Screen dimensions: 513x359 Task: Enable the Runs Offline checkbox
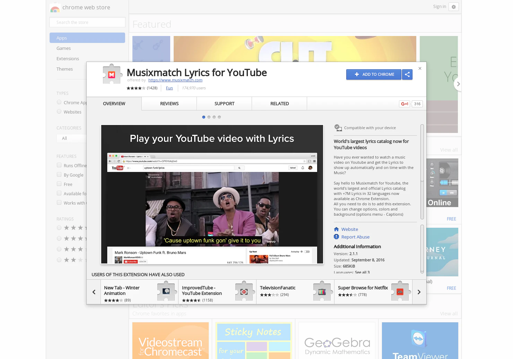[x=59, y=165]
